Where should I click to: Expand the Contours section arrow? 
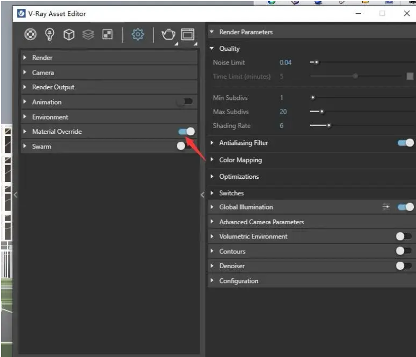coord(212,251)
